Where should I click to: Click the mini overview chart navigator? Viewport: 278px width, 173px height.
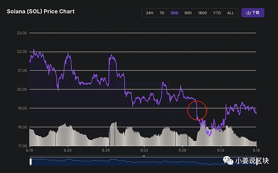(x=144, y=162)
